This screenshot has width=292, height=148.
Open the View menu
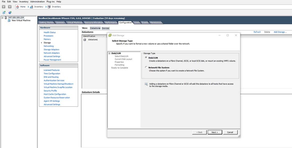(15, 2)
